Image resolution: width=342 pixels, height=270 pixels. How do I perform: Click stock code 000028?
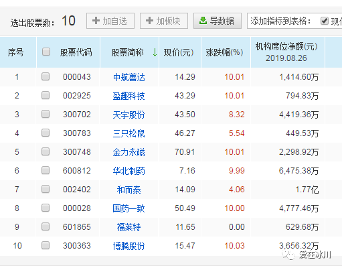click(x=77, y=208)
